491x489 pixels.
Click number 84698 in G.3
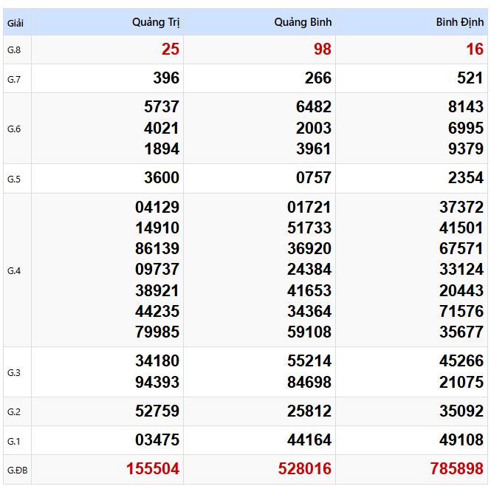[x=309, y=382]
